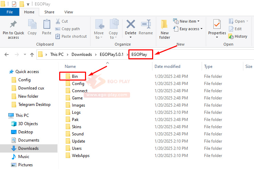Select Quick access in navigation pane

click(x=24, y=72)
